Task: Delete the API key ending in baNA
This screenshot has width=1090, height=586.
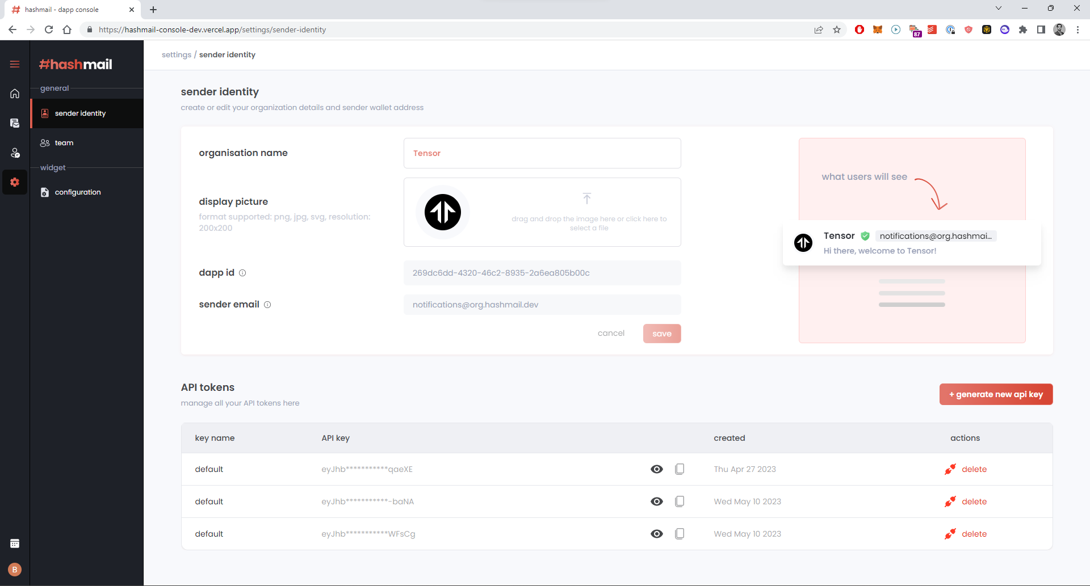Action: coord(966,501)
